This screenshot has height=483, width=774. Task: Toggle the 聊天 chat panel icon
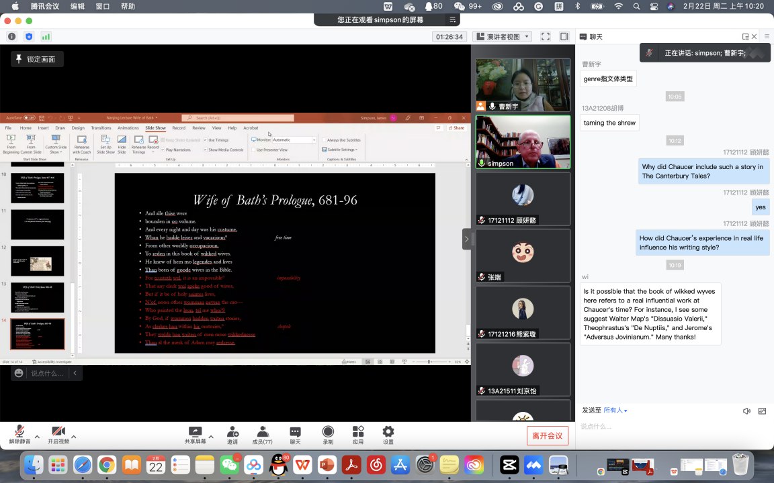(x=295, y=434)
